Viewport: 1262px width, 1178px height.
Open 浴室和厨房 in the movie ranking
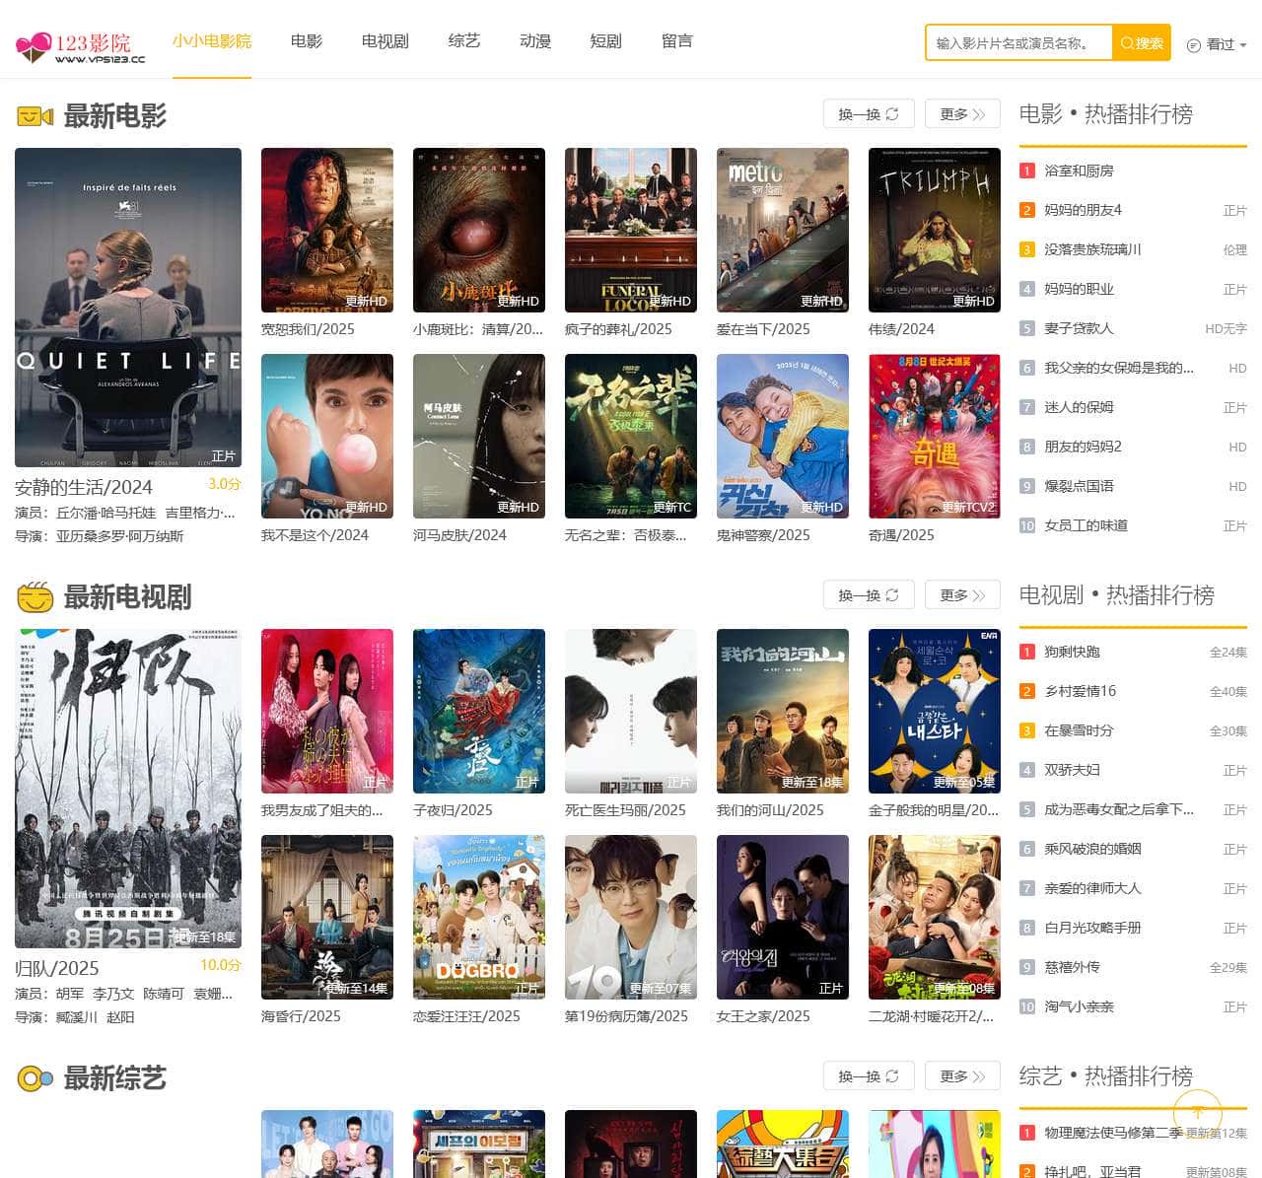(x=1079, y=171)
